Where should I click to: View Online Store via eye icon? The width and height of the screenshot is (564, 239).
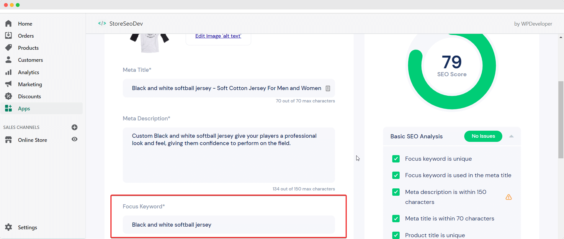(x=74, y=139)
